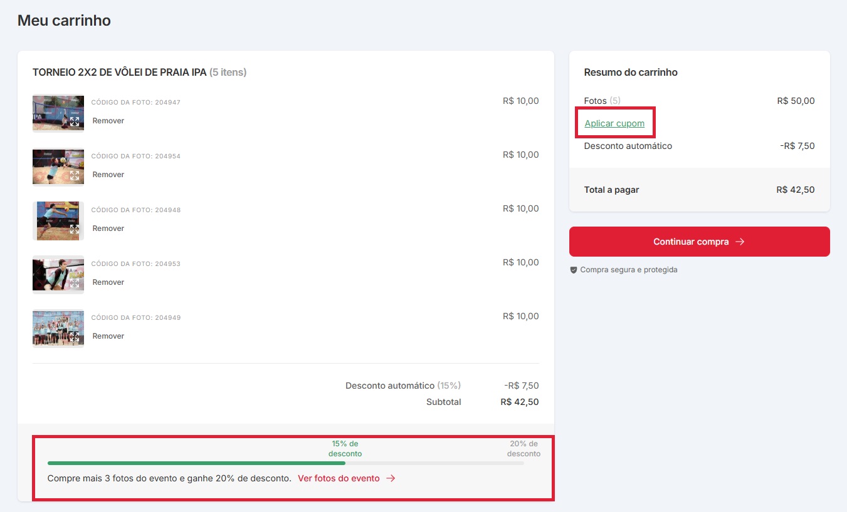Open thumbnail of photo 204948
Viewport: 847px width, 512px height.
click(58, 220)
